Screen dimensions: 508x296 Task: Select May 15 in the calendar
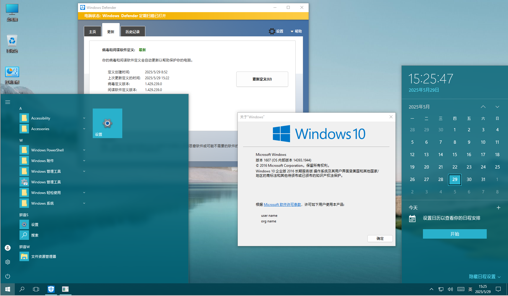point(455,155)
